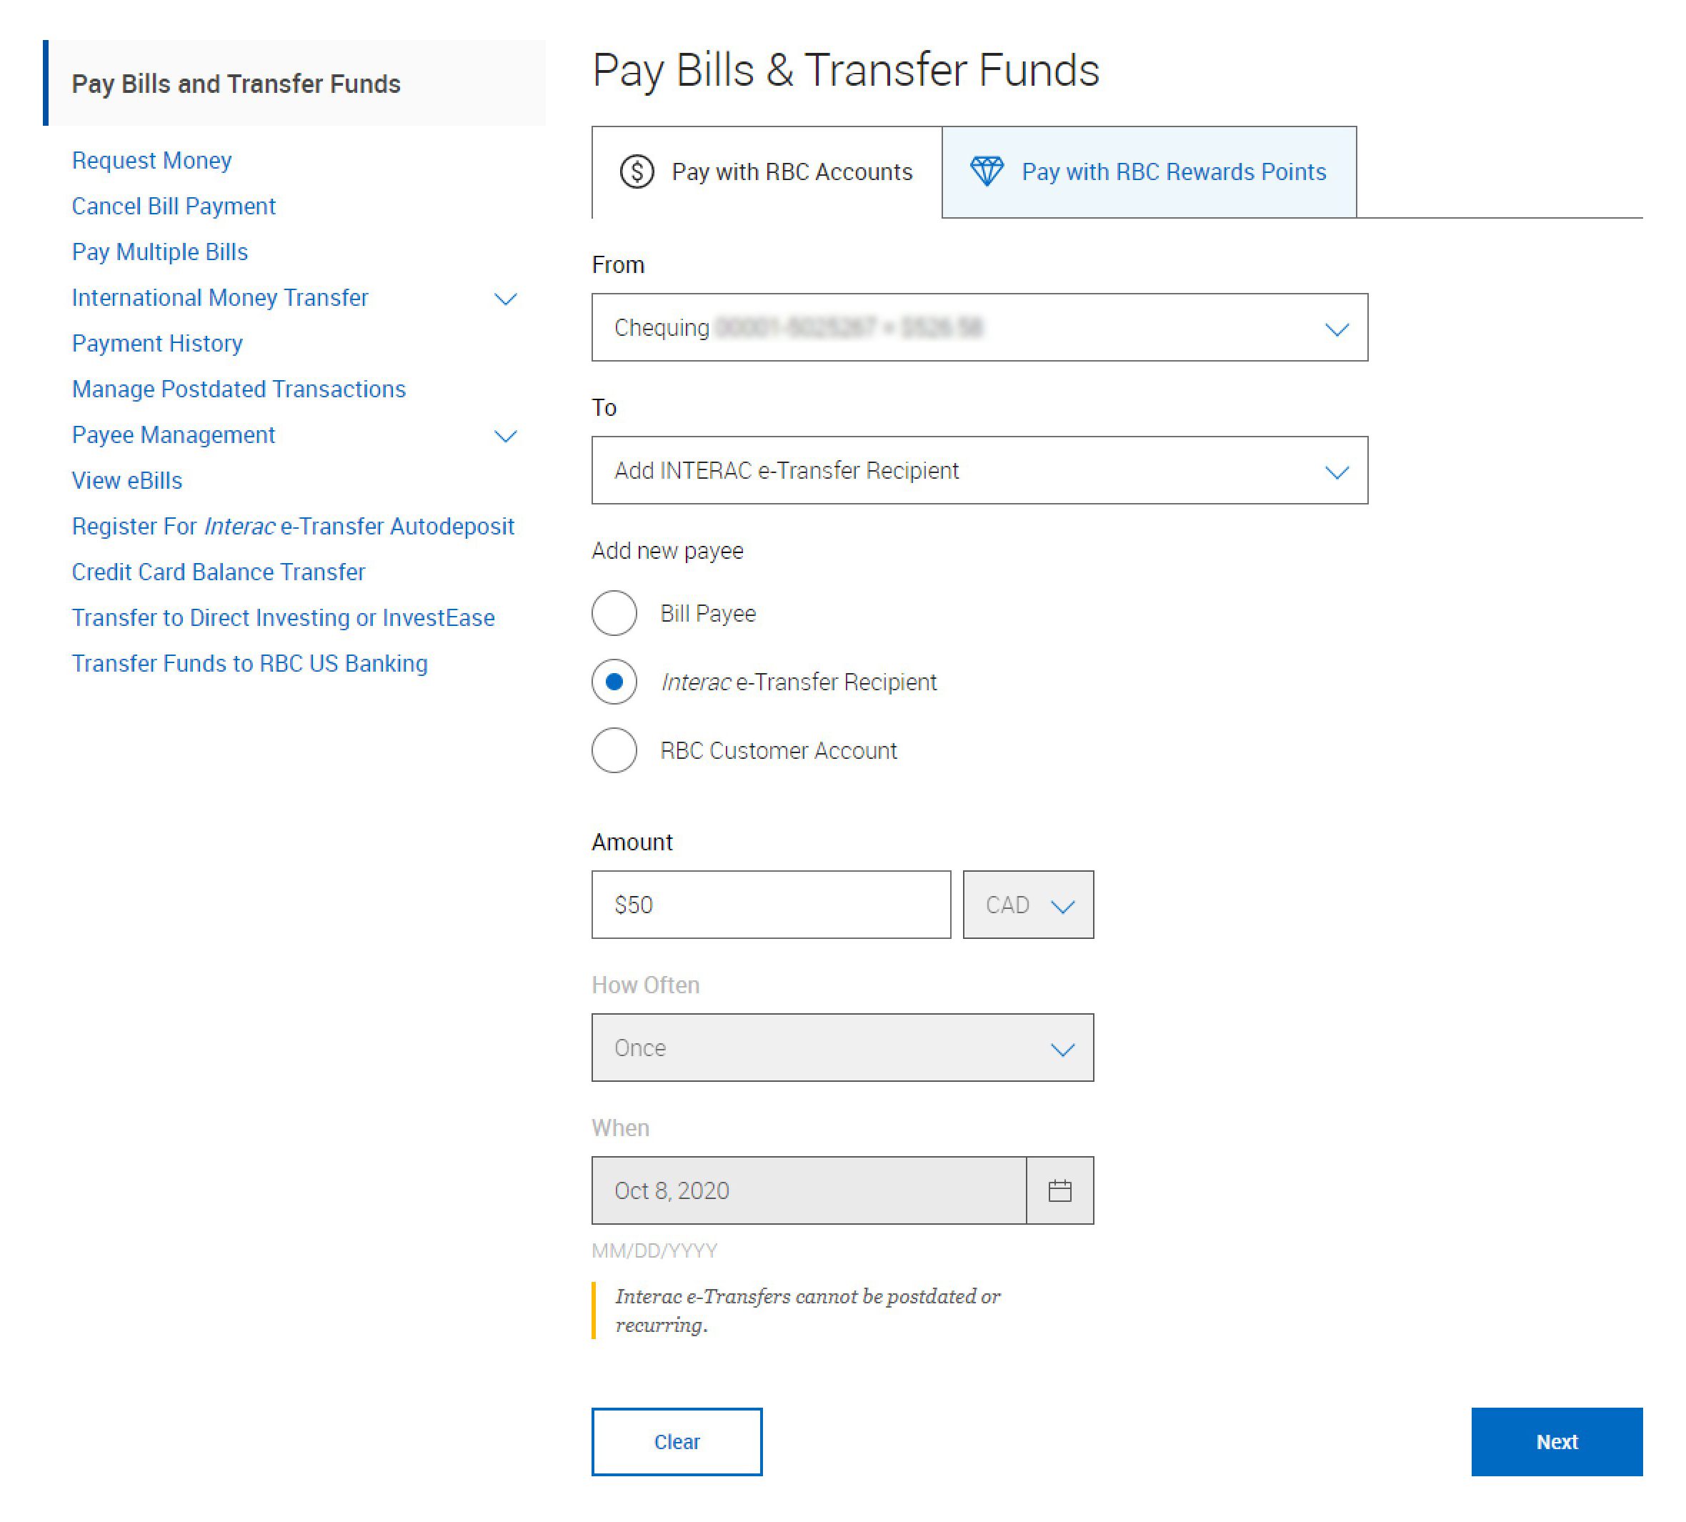Click the Payee Management expand arrow icon
The image size is (1686, 1522).
505,437
